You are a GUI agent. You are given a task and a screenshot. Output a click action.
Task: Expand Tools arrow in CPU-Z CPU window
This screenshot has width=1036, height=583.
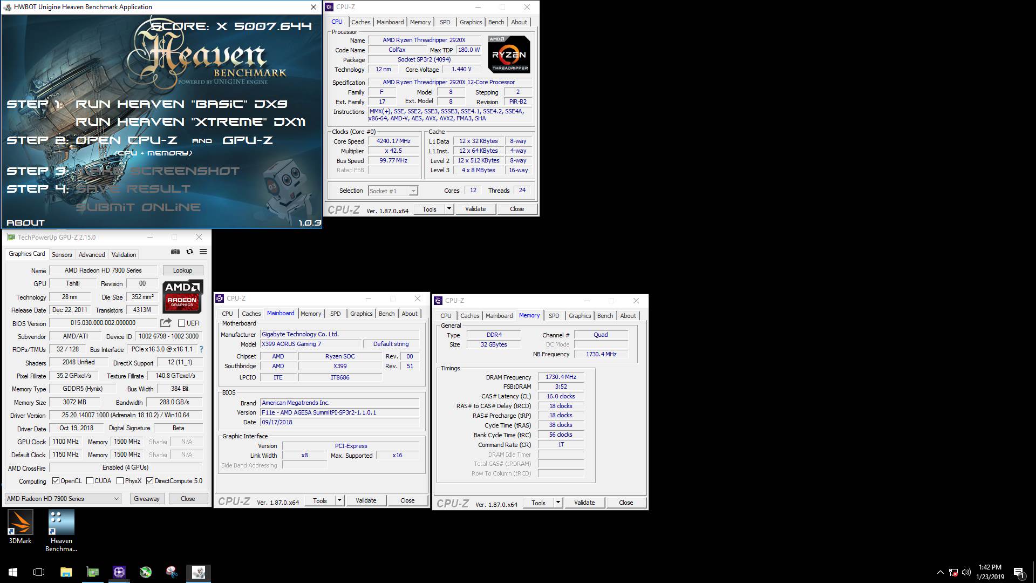(449, 209)
